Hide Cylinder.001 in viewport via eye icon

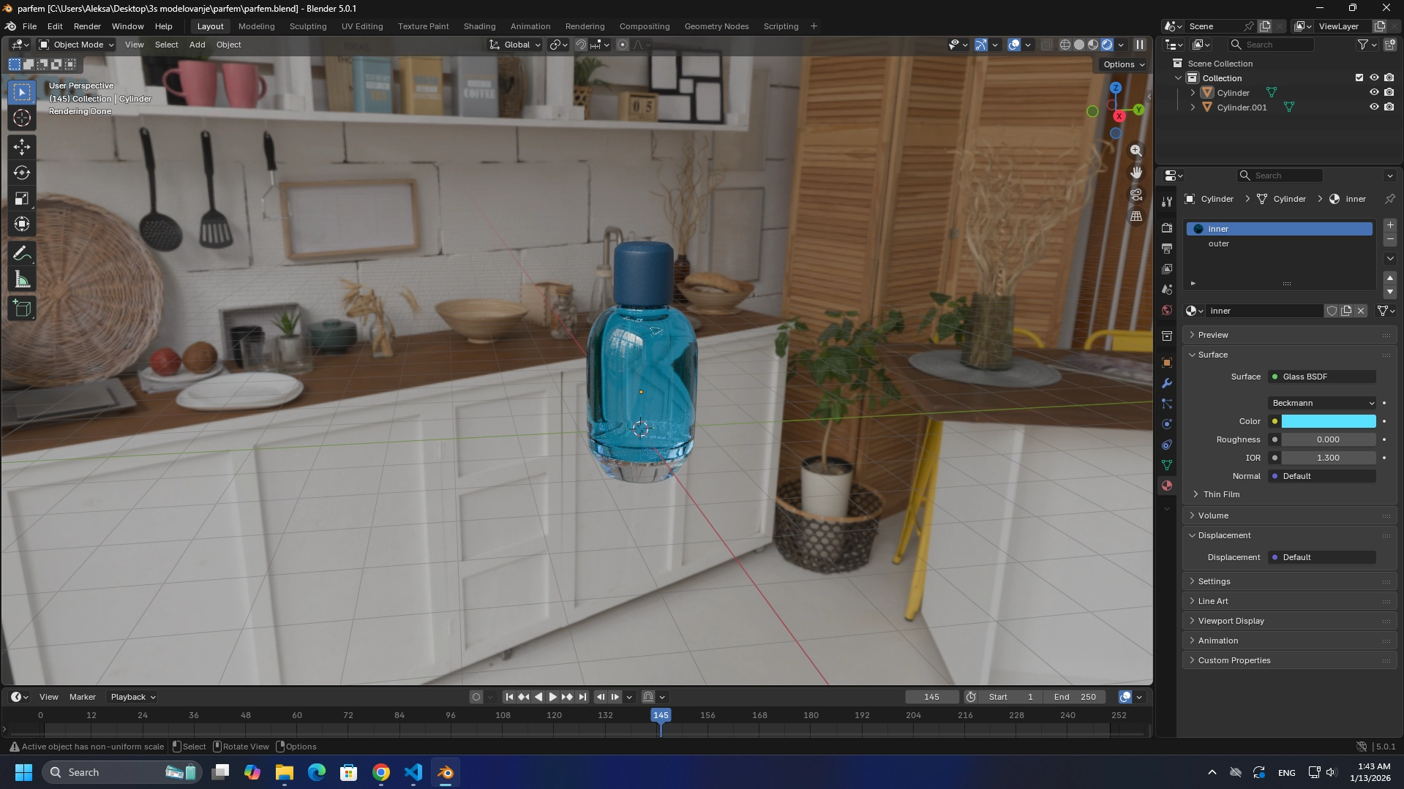(1373, 107)
